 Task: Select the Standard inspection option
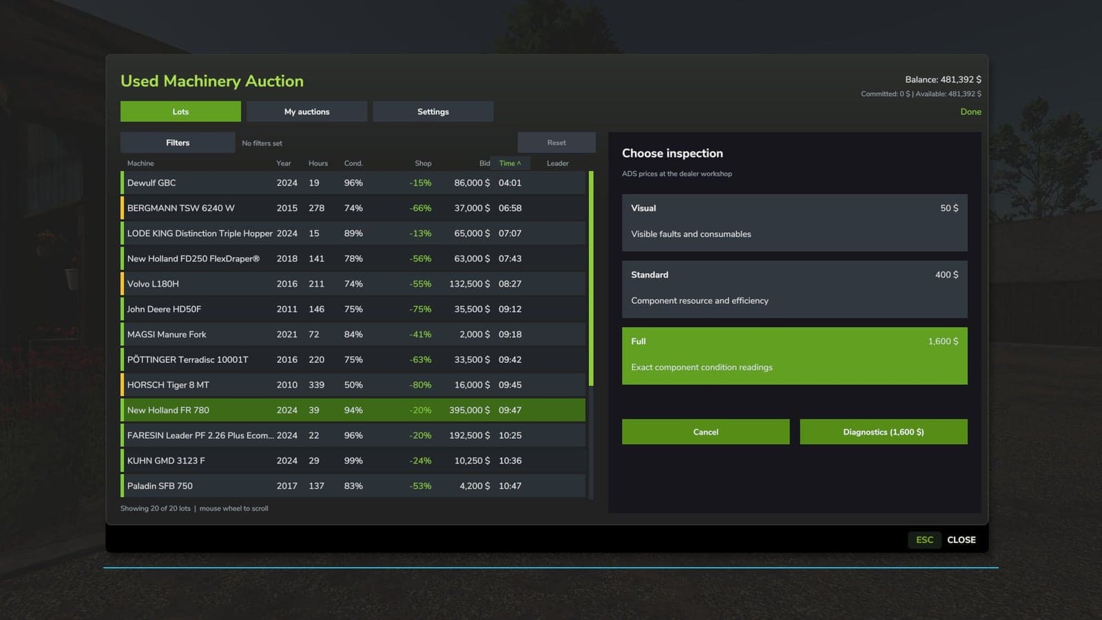pyautogui.click(x=794, y=289)
